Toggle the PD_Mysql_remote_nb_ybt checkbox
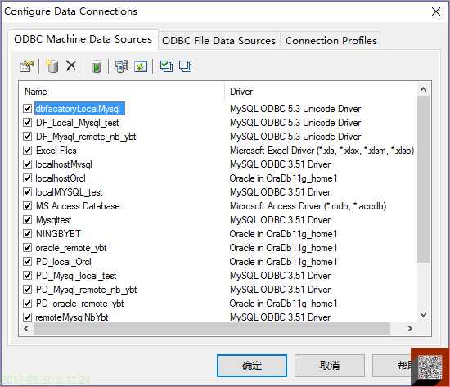 [27, 290]
